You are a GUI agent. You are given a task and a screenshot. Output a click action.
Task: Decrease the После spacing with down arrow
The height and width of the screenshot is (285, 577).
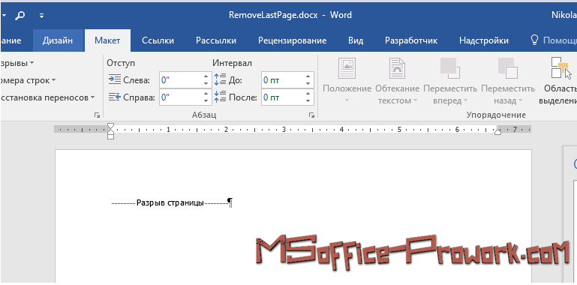tap(308, 101)
